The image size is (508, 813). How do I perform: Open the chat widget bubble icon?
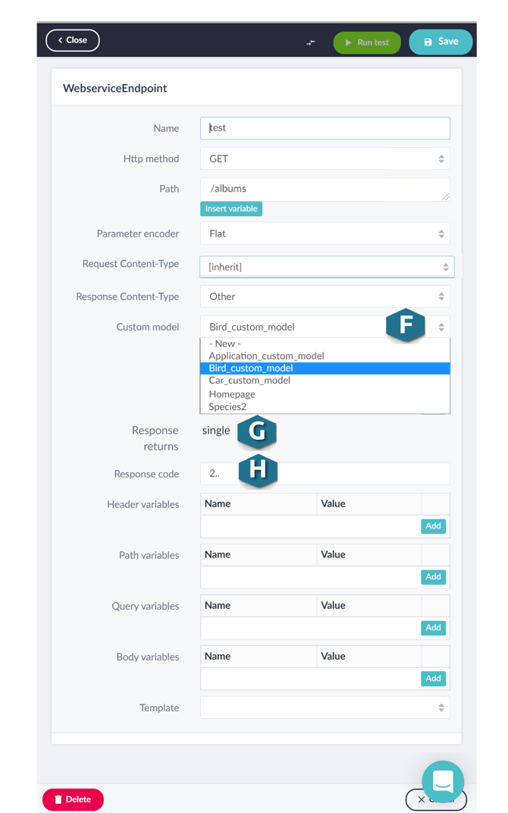[x=443, y=781]
